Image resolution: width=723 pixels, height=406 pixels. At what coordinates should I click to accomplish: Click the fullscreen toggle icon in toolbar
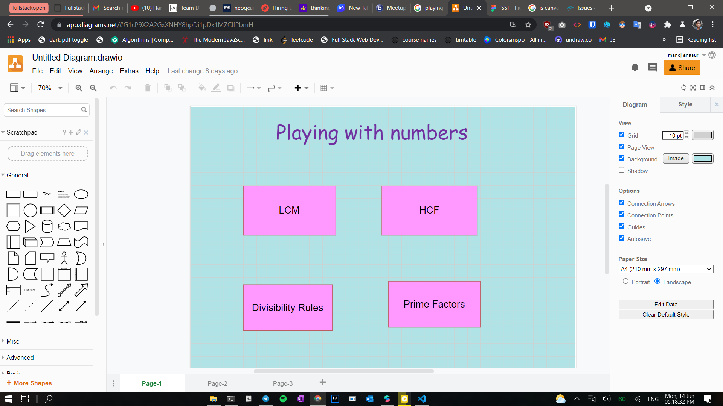pyautogui.click(x=693, y=88)
